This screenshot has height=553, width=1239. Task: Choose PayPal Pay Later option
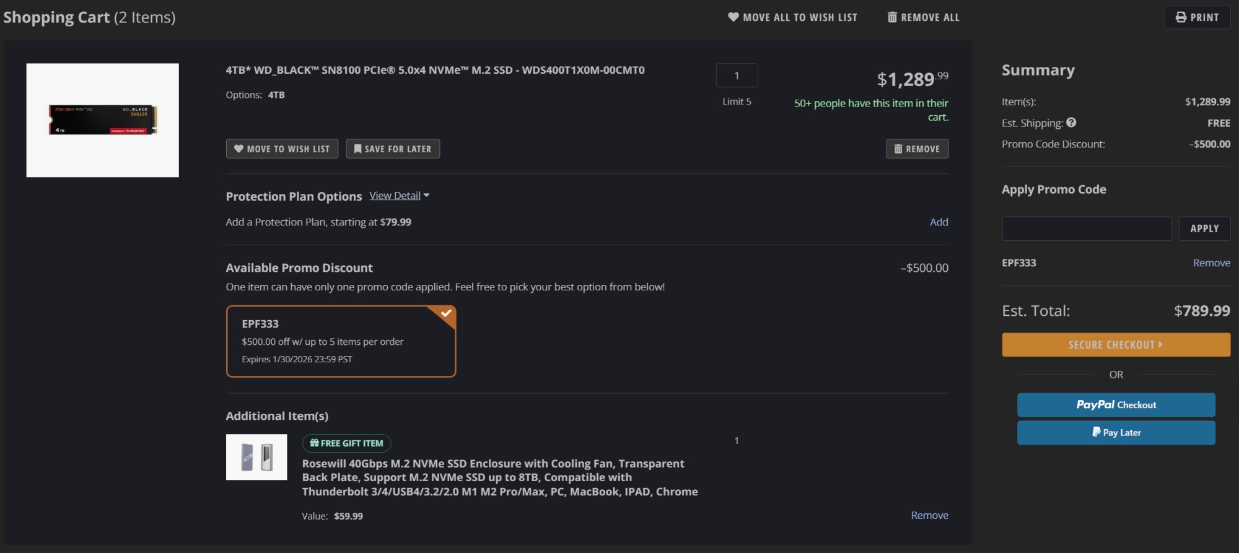click(1116, 433)
